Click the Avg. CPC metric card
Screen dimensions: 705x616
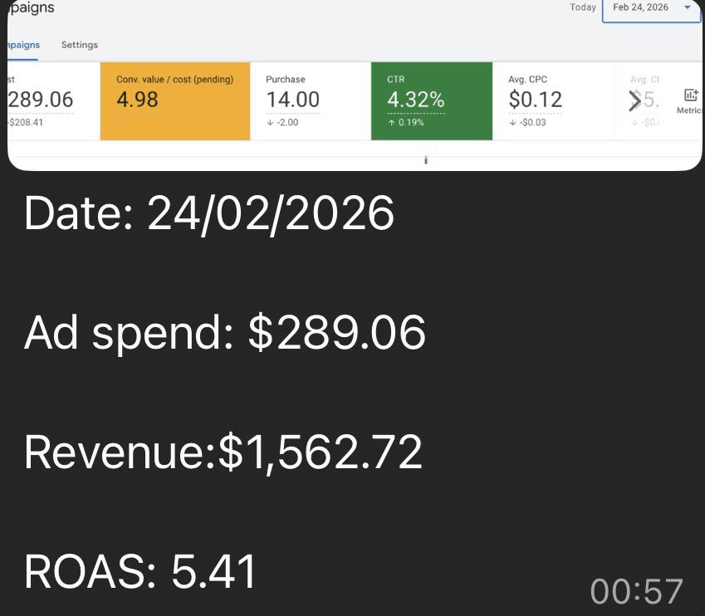pyautogui.click(x=553, y=101)
